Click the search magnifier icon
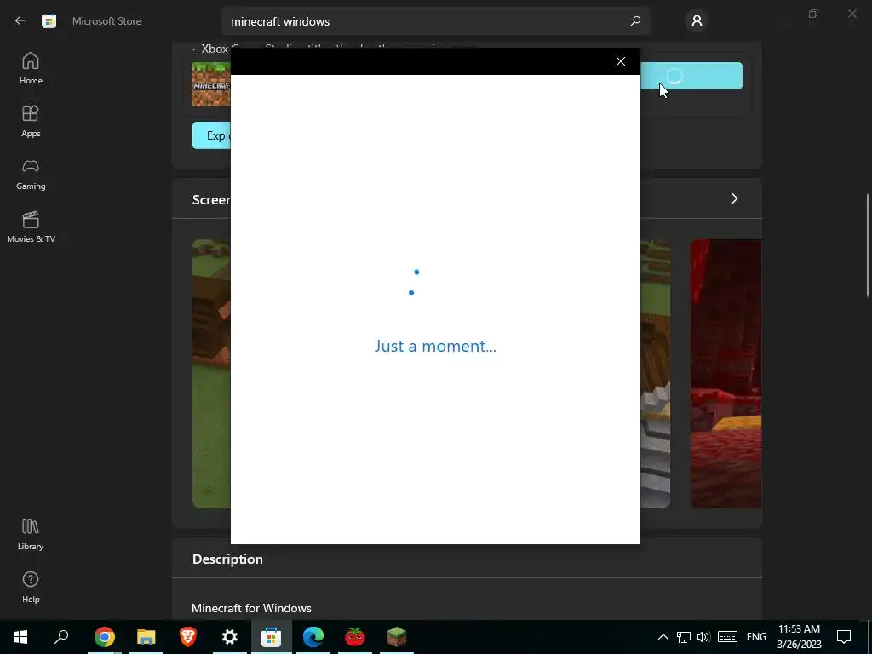The image size is (872, 654). tap(635, 21)
